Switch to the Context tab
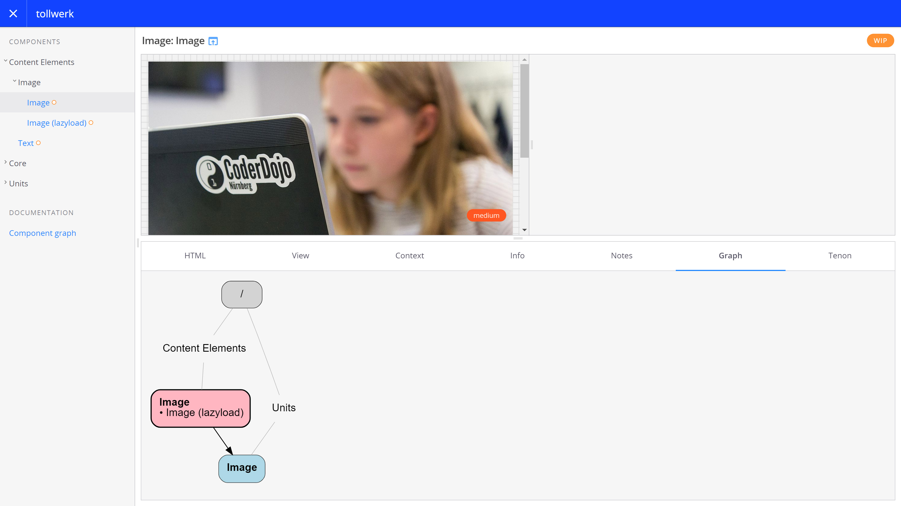Image resolution: width=901 pixels, height=506 pixels. [409, 256]
